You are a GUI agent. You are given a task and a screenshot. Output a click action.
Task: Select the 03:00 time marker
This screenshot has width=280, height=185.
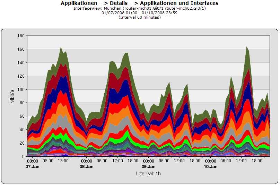[33, 161]
